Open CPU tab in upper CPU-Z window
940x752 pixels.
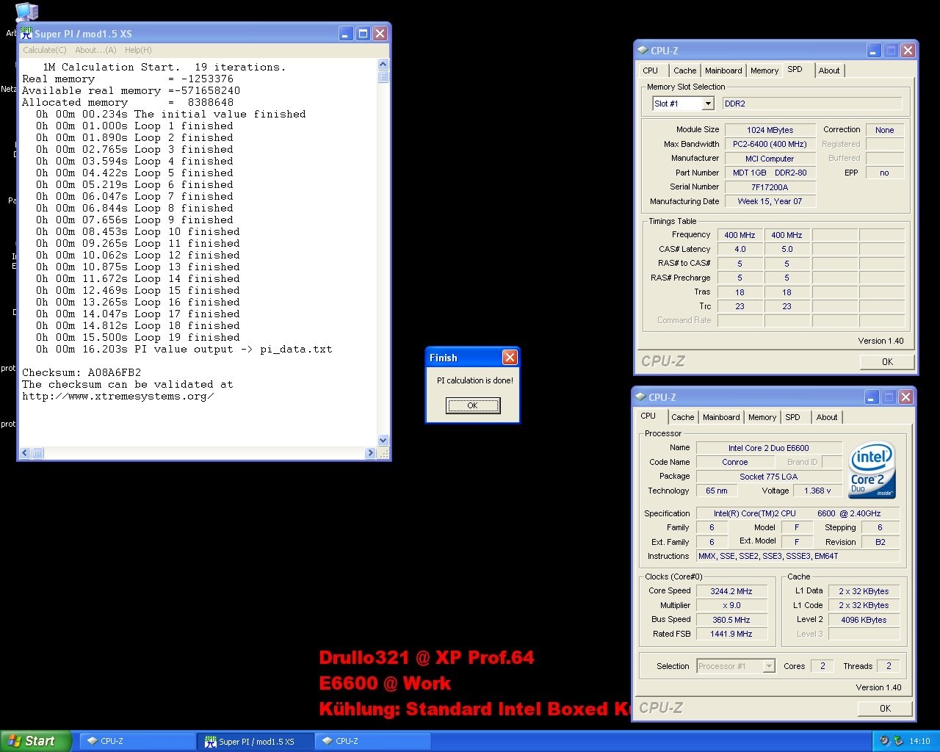[651, 70]
